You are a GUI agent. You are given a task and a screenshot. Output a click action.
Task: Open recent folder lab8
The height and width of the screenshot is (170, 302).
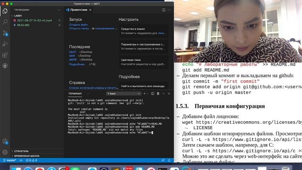pyautogui.click(x=72, y=56)
